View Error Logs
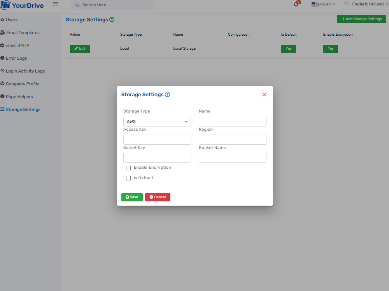Viewport: 389px width, 291px height. 16,59
